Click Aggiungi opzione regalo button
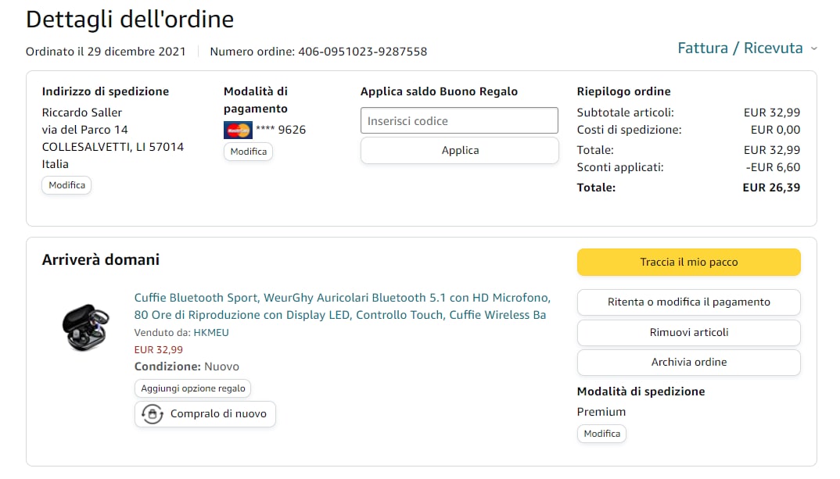840x479 pixels. [x=192, y=388]
